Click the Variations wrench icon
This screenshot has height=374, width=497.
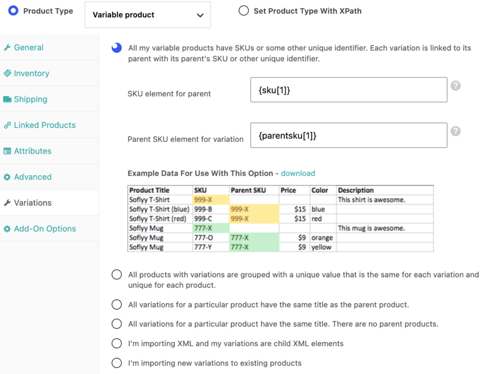tap(7, 203)
